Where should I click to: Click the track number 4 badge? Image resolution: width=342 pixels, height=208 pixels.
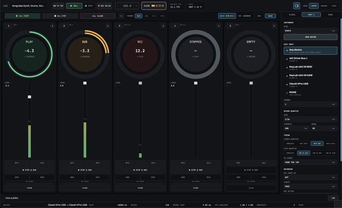pos(175,26)
